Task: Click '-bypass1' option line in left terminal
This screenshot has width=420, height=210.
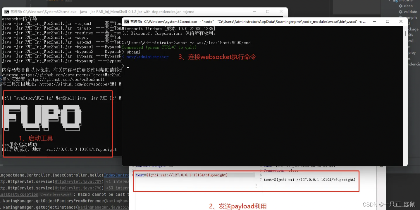Action: point(62,47)
